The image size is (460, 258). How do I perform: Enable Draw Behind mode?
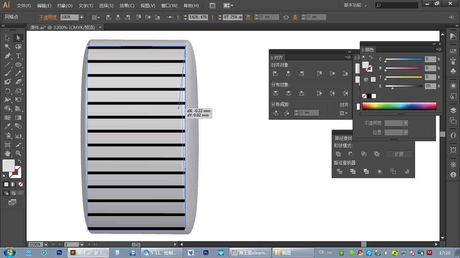click(13, 193)
